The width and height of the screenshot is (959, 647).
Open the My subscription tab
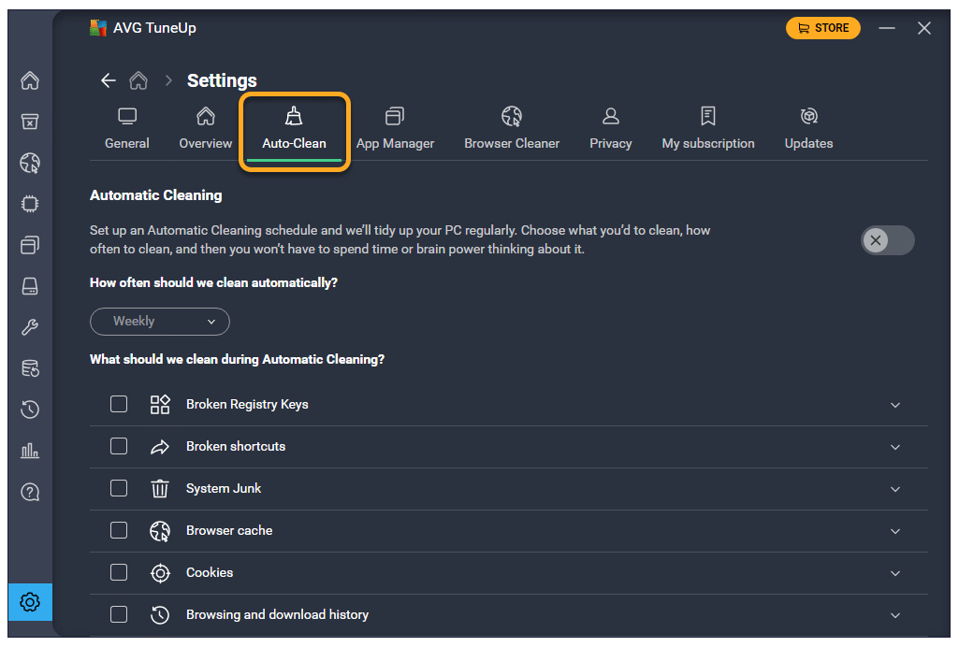pos(707,129)
